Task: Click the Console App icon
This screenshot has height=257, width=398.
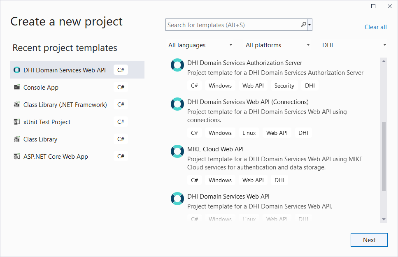Action: [17, 87]
